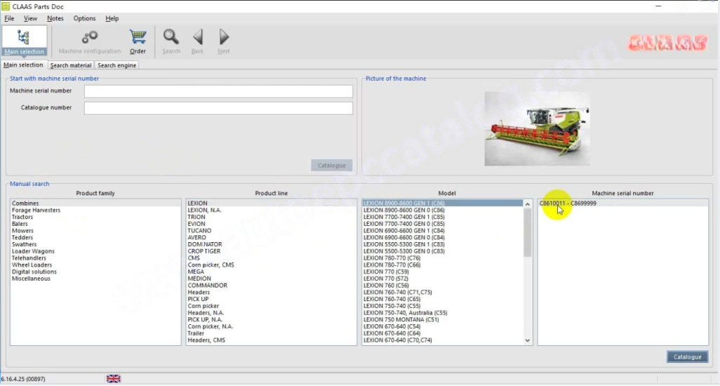
Task: Focus the Catalogue number text field
Action: (x=218, y=108)
